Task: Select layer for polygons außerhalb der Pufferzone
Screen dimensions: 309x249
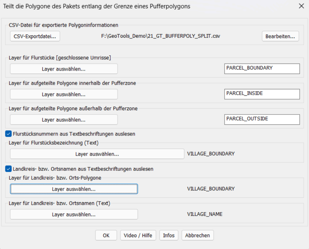Action: pyautogui.click(x=64, y=120)
